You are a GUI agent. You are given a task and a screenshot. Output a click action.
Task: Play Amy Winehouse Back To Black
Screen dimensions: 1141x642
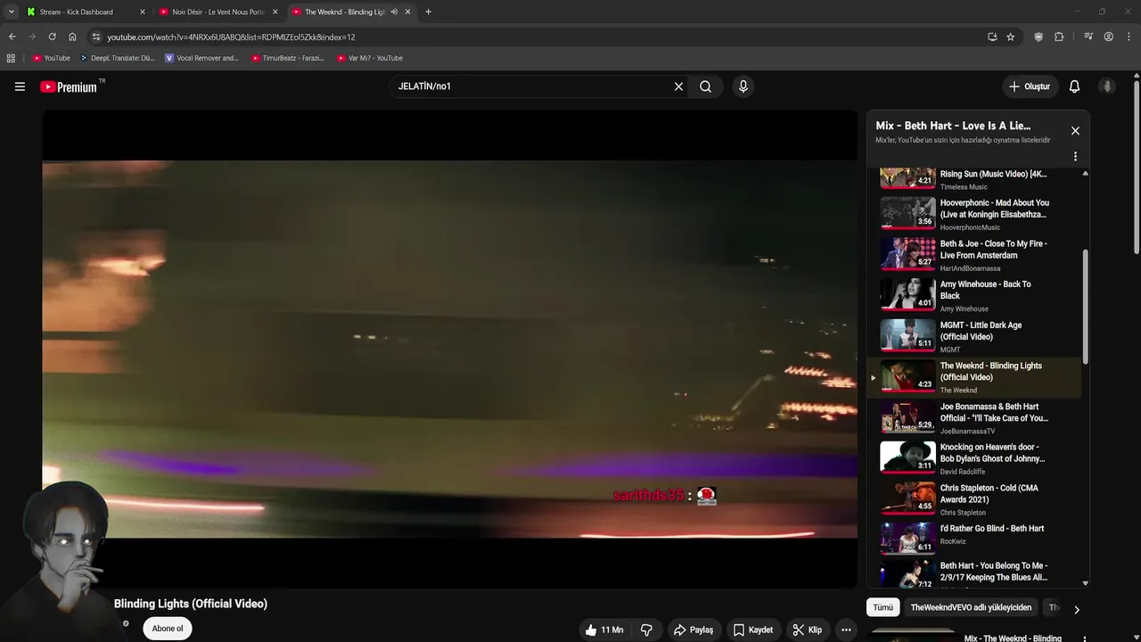[x=975, y=296]
